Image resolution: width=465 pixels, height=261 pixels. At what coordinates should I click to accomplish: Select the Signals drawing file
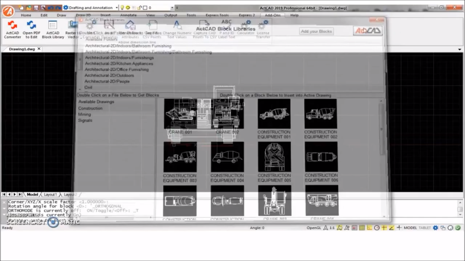pyautogui.click(x=85, y=120)
